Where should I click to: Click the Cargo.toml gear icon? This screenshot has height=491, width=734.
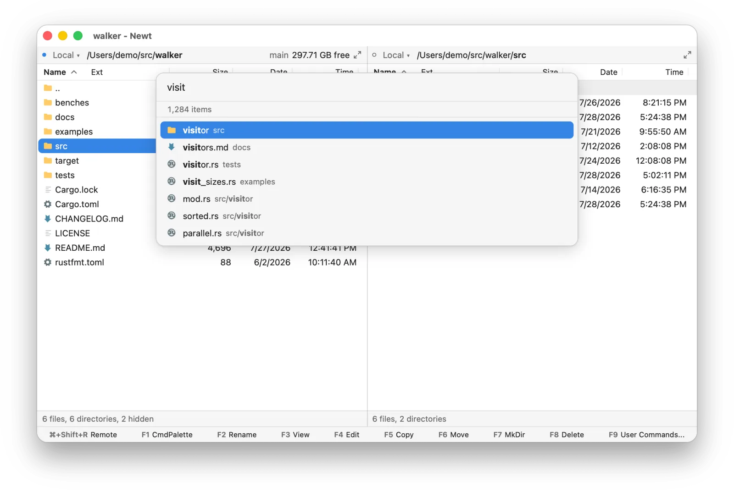[x=48, y=204]
